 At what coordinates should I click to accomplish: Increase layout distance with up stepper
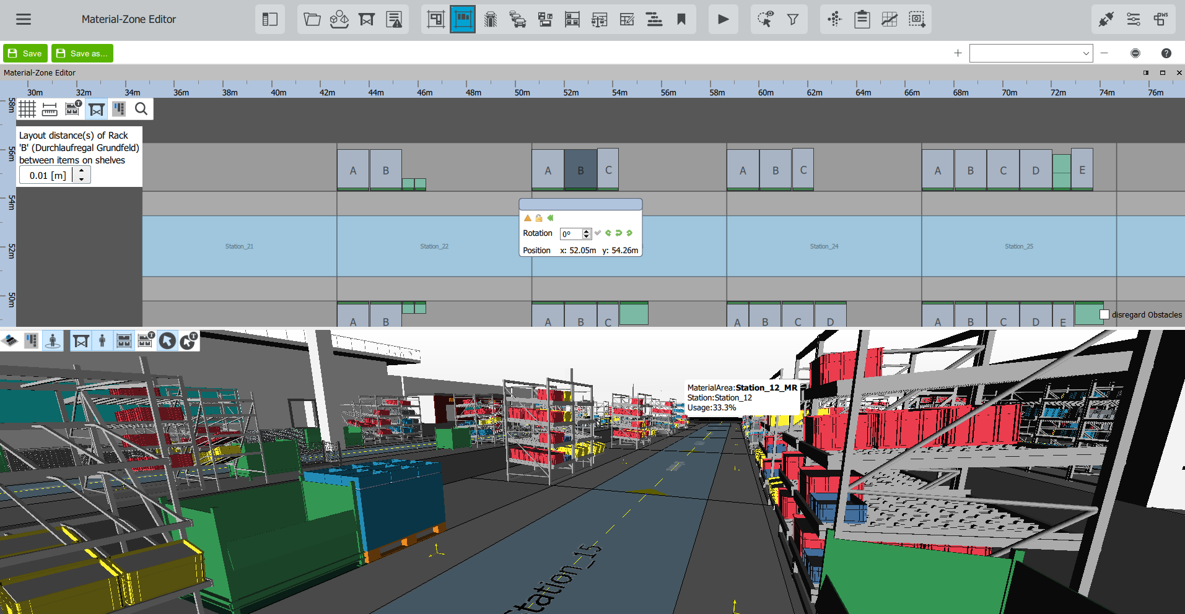[81, 171]
